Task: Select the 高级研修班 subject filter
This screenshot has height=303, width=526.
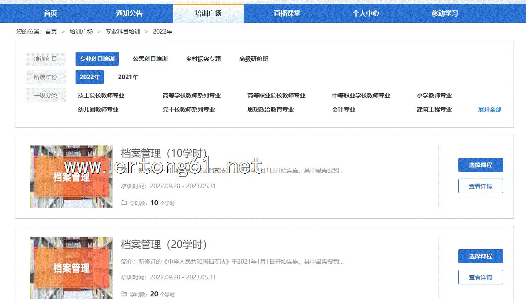Action: coord(254,59)
